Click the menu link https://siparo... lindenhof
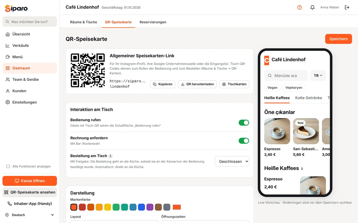The height and width of the screenshot is (223, 358). click(x=128, y=84)
